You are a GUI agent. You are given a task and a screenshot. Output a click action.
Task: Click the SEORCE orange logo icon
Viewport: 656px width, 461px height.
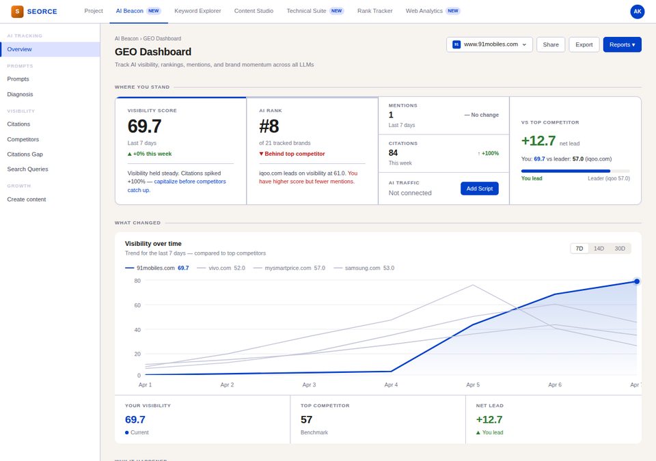17,12
